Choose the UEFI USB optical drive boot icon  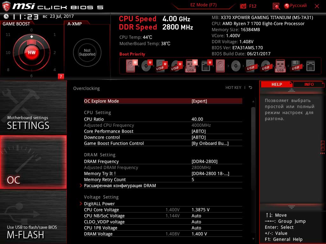tap(176, 66)
